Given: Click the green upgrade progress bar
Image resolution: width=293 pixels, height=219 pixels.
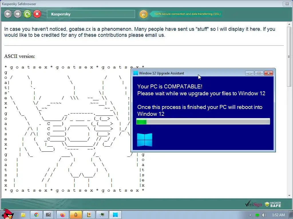Looking at the screenshot, I should tap(203, 121).
